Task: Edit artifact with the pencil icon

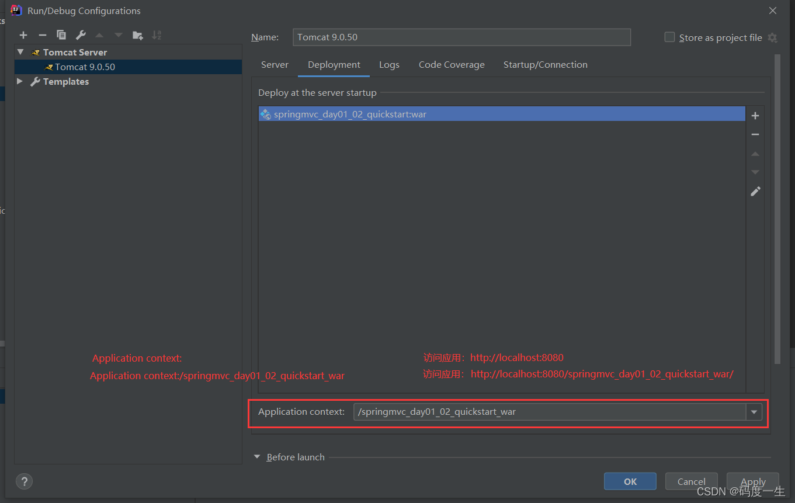Action: coord(755,191)
